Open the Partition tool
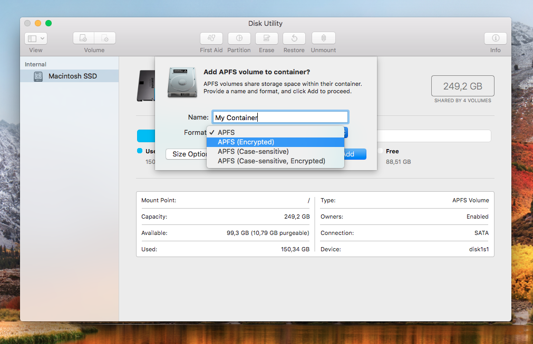 pyautogui.click(x=239, y=38)
